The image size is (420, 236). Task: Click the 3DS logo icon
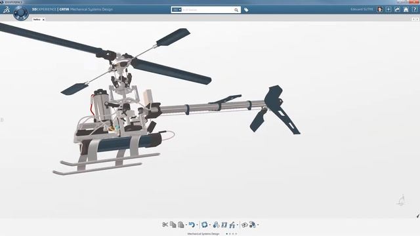(7, 10)
